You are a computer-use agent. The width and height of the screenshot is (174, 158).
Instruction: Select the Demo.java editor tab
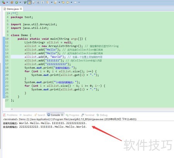pyautogui.click(x=13, y=9)
